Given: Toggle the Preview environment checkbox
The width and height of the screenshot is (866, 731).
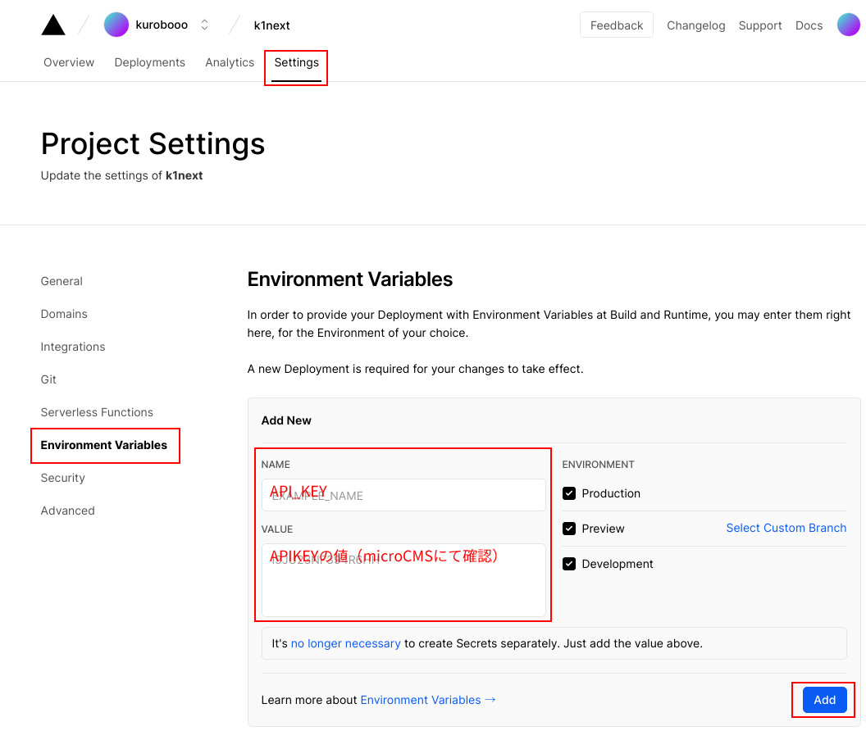Looking at the screenshot, I should coord(569,529).
